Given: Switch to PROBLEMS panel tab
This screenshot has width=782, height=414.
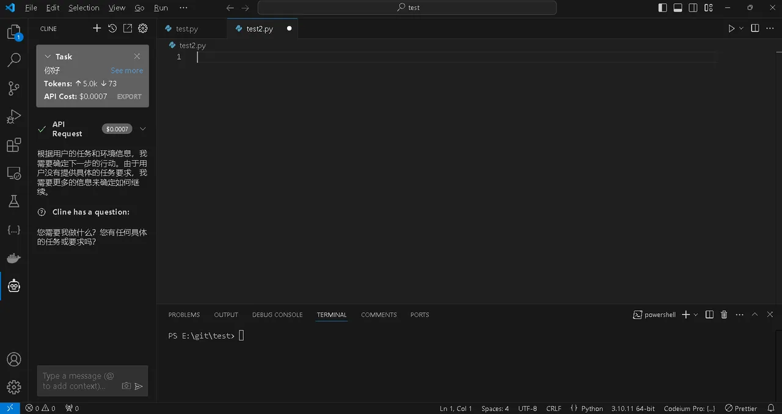Looking at the screenshot, I should (x=184, y=314).
